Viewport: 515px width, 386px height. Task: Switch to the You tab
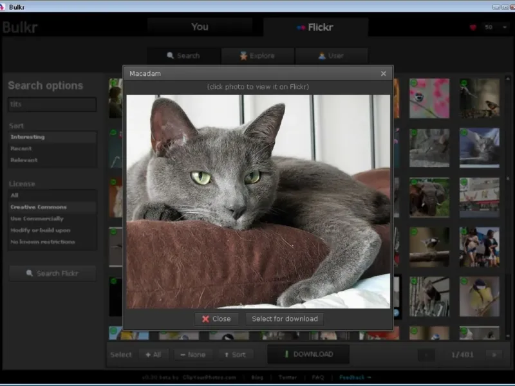[x=200, y=27]
